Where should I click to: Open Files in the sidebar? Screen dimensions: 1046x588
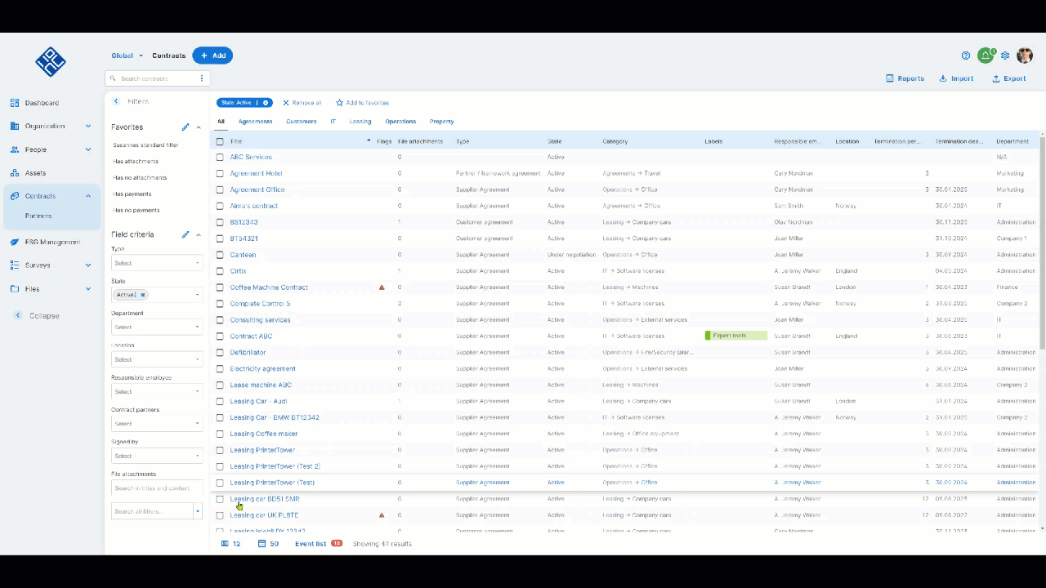(x=33, y=288)
